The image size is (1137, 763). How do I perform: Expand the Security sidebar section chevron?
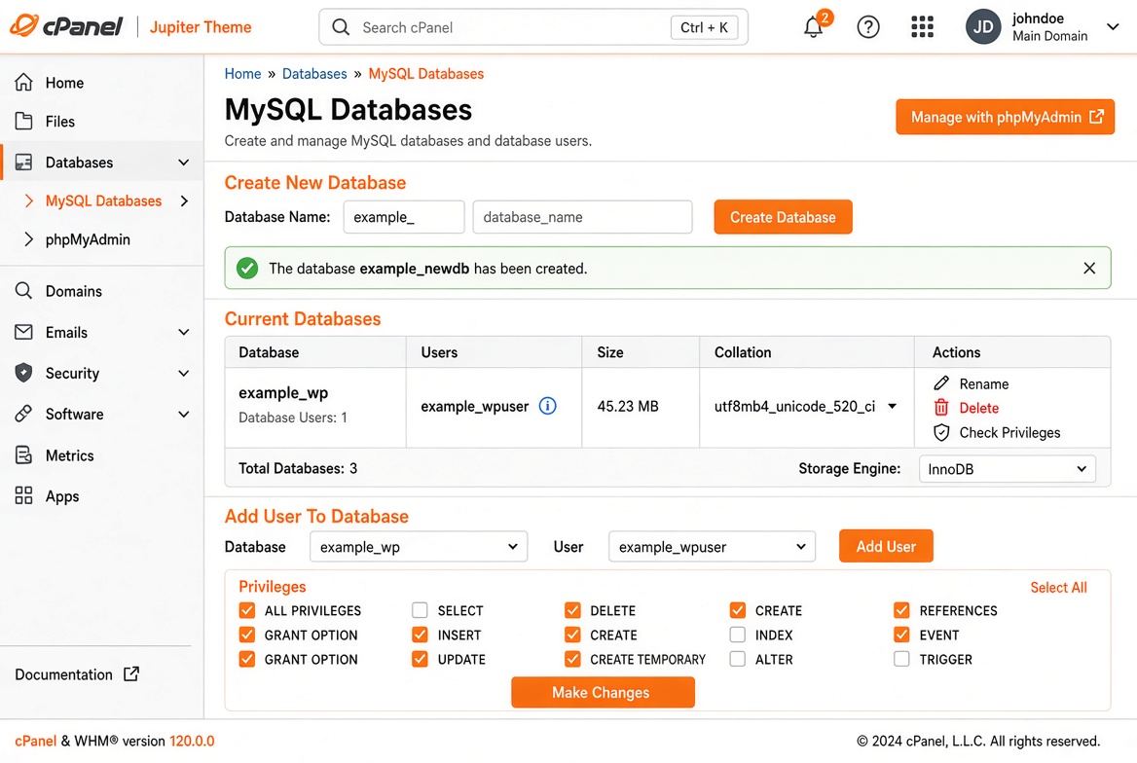pyautogui.click(x=184, y=374)
